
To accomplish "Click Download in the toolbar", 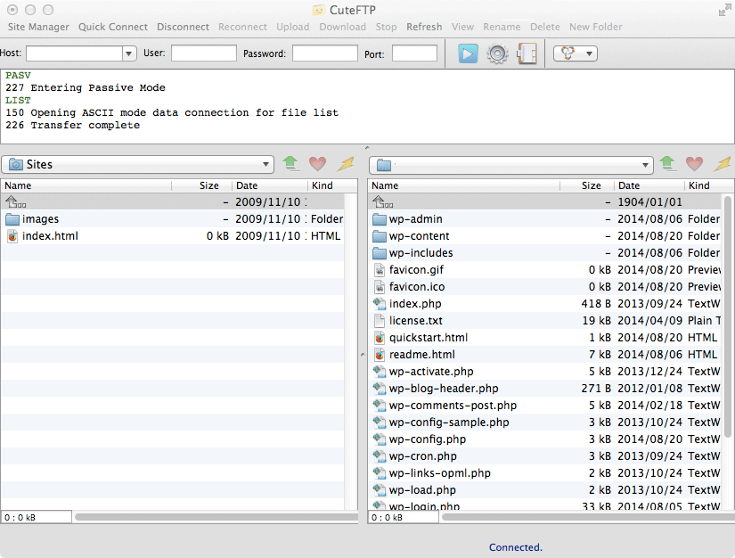I will click(x=343, y=27).
